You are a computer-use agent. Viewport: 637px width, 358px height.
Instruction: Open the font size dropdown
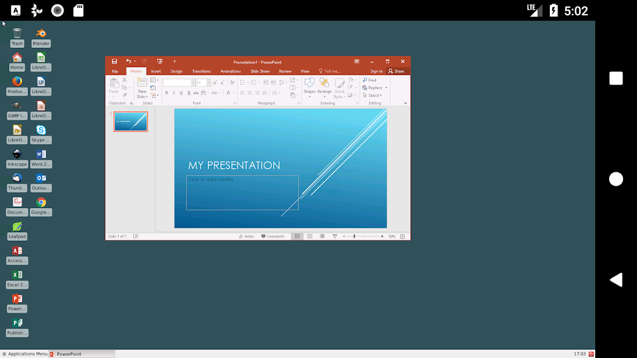tap(208, 83)
